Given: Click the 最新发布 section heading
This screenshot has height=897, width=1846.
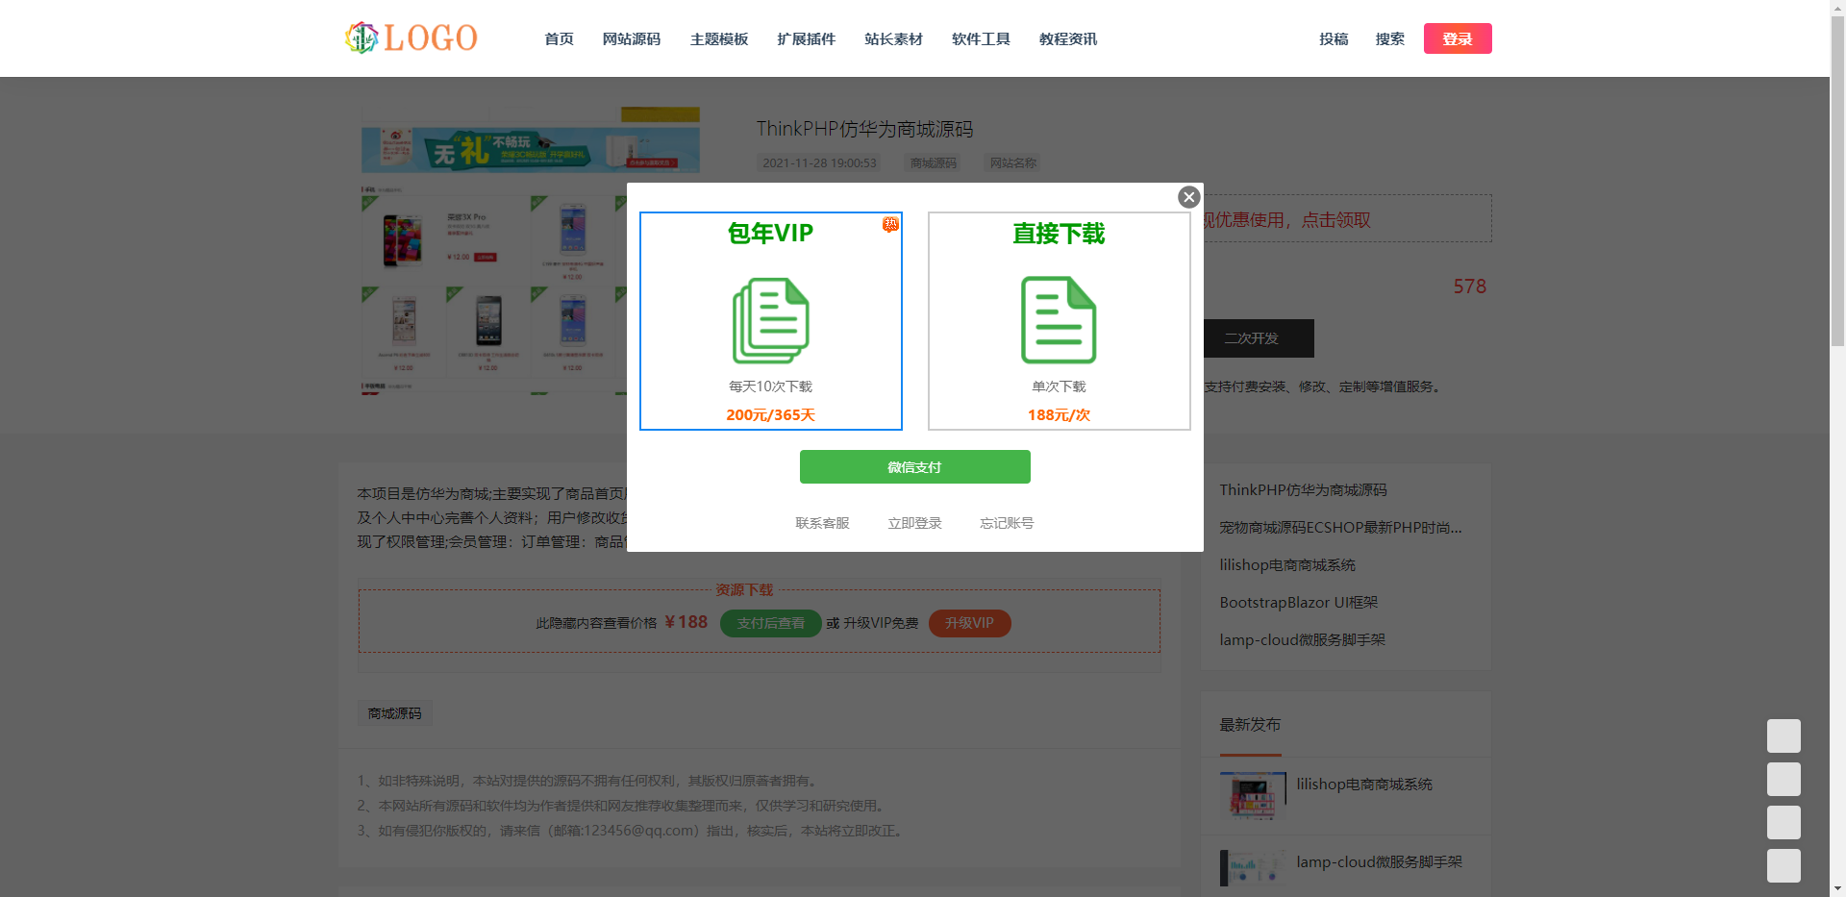Looking at the screenshot, I should [1250, 725].
